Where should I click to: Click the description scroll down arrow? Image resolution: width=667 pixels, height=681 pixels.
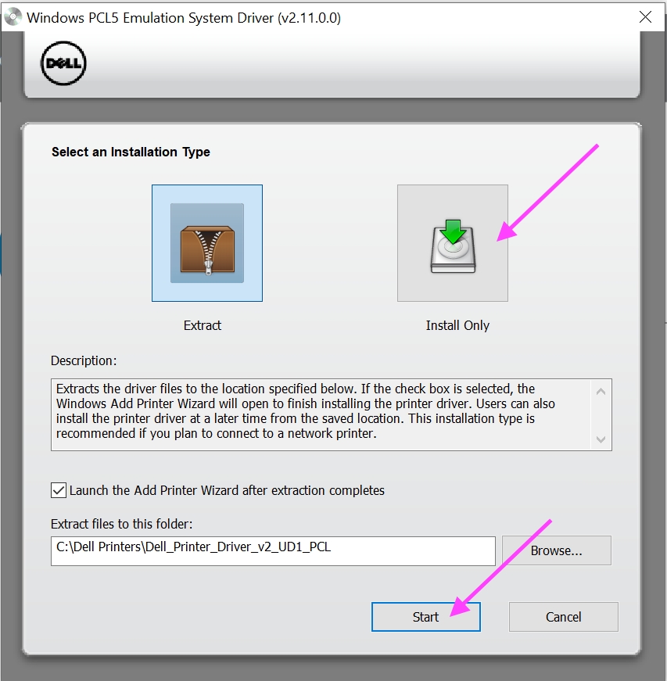pos(601,439)
